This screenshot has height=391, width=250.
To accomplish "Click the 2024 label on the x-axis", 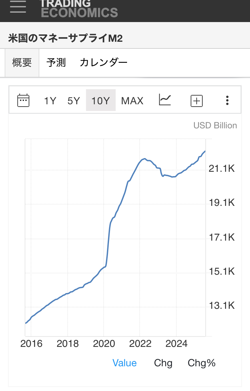I will click(x=177, y=344).
